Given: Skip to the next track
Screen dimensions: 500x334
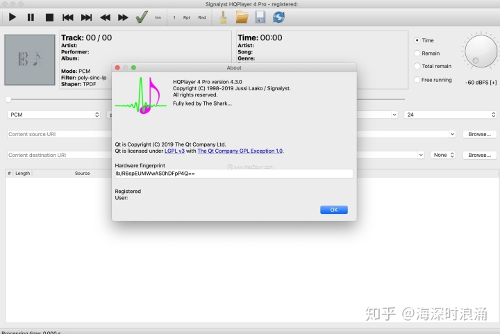Looking at the screenshot, I should click(86, 17).
